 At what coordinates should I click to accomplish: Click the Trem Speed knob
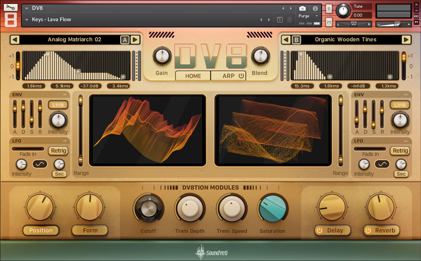point(232,208)
